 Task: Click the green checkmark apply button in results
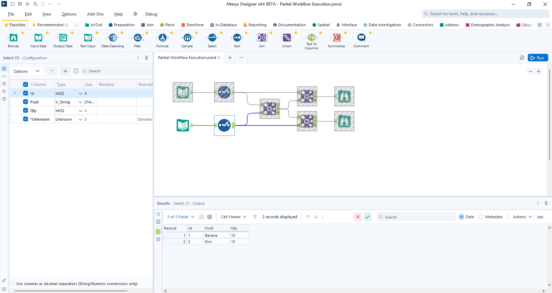(368, 217)
